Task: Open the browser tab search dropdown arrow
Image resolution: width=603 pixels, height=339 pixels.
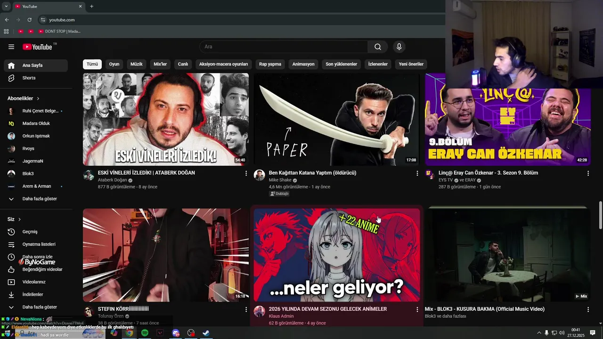Action: (6, 6)
